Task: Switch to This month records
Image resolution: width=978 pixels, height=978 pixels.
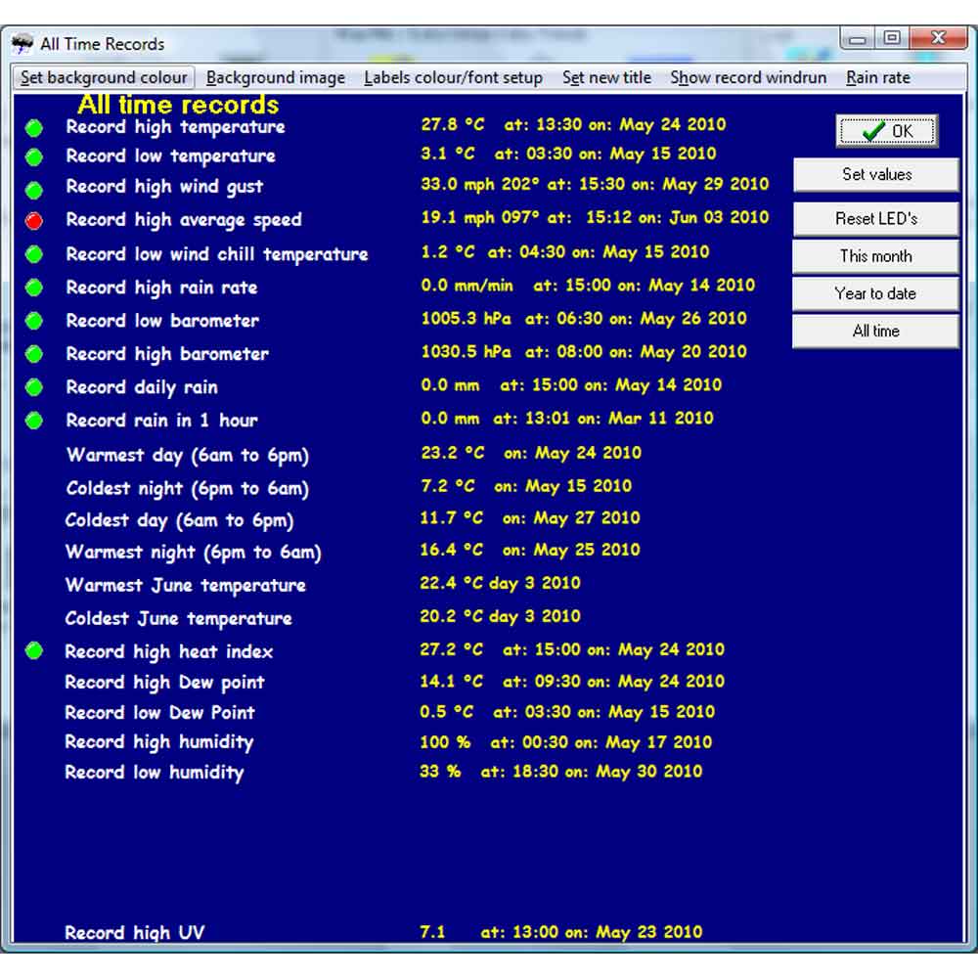Action: (x=875, y=256)
